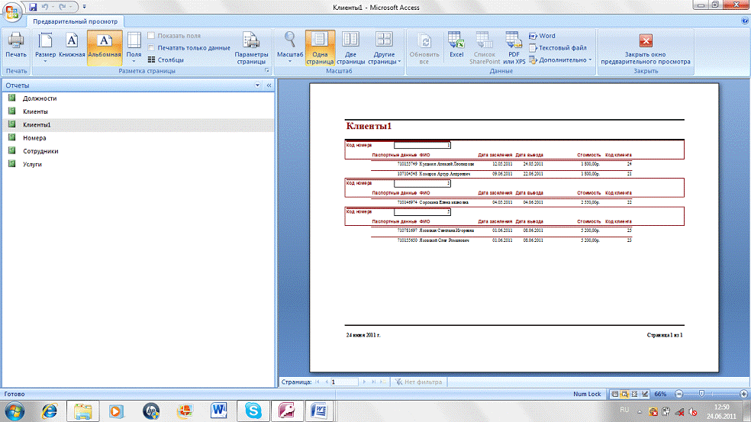This screenshot has width=751, height=422.
Task: Open the Отчеты navigation pane dropdown
Action: click(257, 85)
